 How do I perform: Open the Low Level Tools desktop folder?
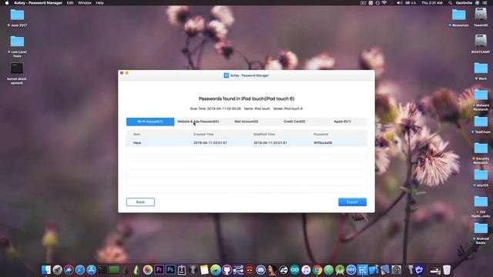point(17,42)
